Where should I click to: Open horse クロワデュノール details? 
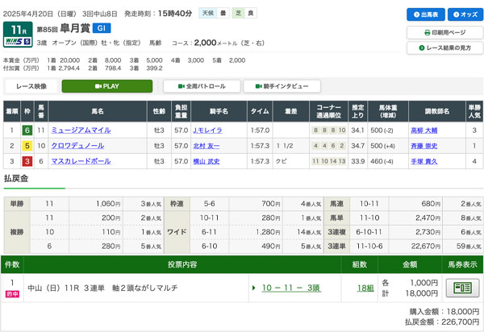pos(76,146)
